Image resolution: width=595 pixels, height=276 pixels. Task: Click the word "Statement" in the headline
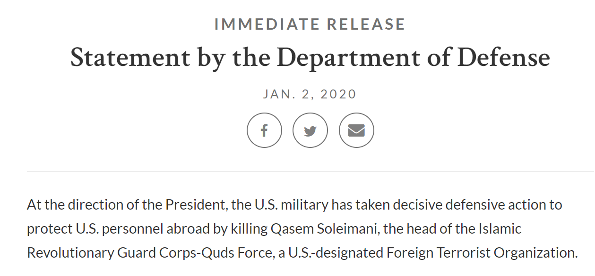coord(130,58)
